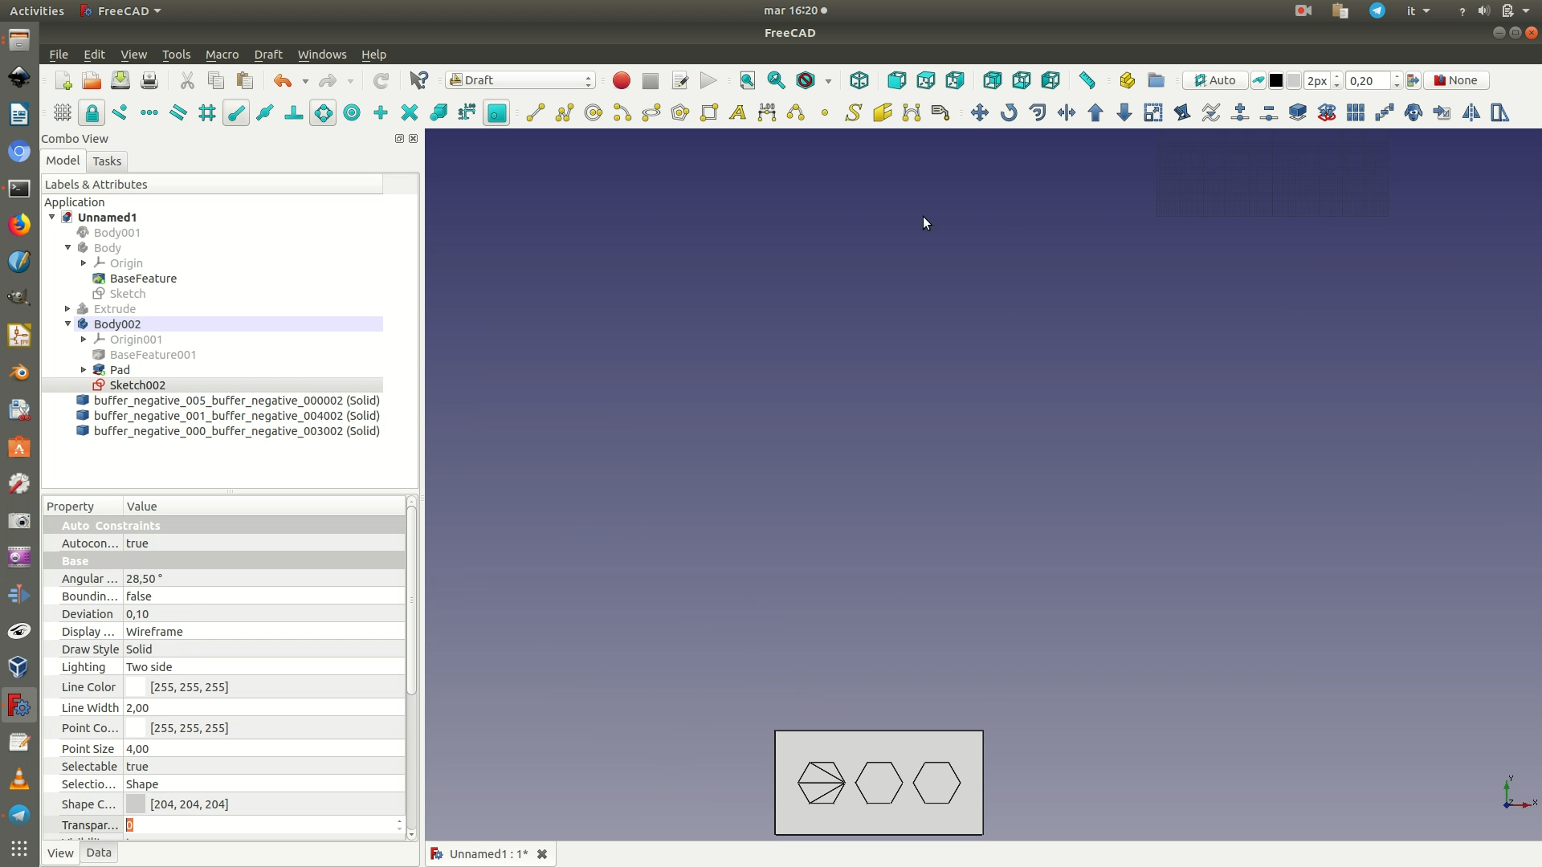Select the Draft Rotate tool
Image resolution: width=1542 pixels, height=867 pixels.
1009,112
